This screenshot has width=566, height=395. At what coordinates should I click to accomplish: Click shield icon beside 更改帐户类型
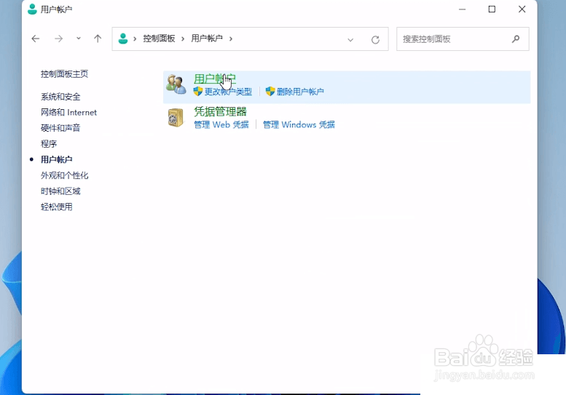pyautogui.click(x=198, y=91)
